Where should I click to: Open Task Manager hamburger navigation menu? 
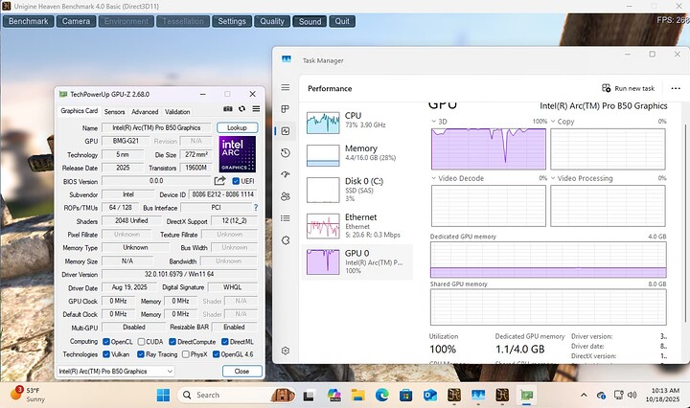(x=286, y=87)
